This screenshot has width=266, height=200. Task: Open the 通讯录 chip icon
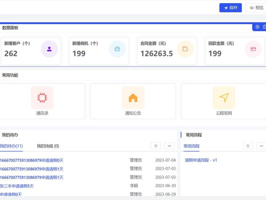(x=42, y=98)
